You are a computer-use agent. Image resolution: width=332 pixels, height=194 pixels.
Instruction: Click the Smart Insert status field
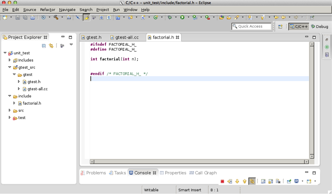click(190, 190)
